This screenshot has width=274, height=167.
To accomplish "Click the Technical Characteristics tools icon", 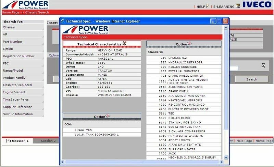I will click(124, 44).
